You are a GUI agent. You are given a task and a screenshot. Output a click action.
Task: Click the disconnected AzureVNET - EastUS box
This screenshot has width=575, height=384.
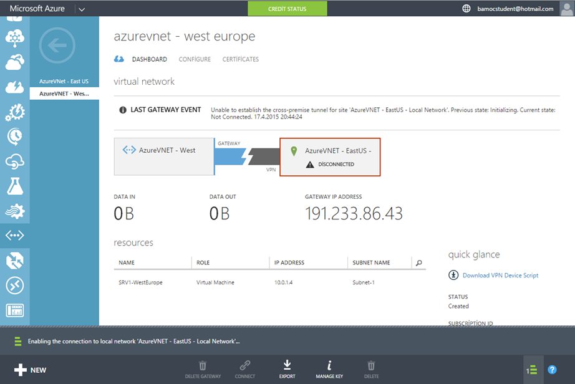click(x=330, y=157)
